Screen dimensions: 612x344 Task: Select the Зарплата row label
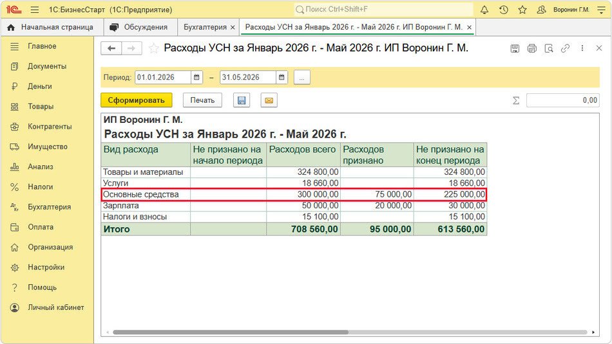pos(120,205)
